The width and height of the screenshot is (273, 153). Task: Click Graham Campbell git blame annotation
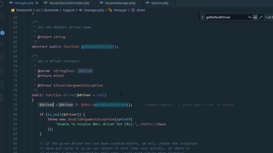pyautogui.click(x=189, y=105)
